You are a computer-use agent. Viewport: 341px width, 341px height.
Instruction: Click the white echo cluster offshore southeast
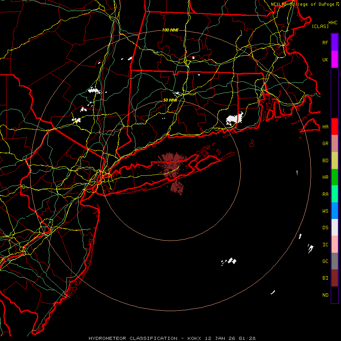pos(229,261)
